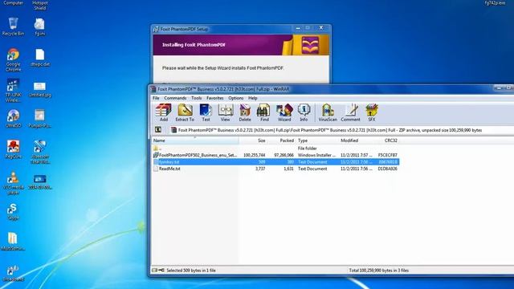514x289 pixels.
Task: Click the Comment toolbar icon
Action: tap(350, 112)
